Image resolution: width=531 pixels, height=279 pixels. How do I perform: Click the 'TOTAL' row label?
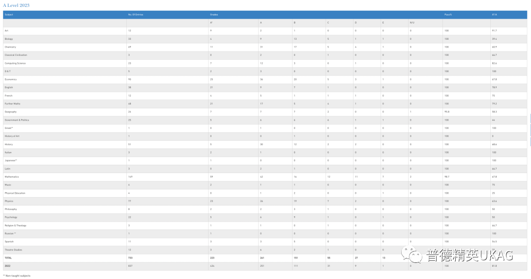tap(8, 258)
